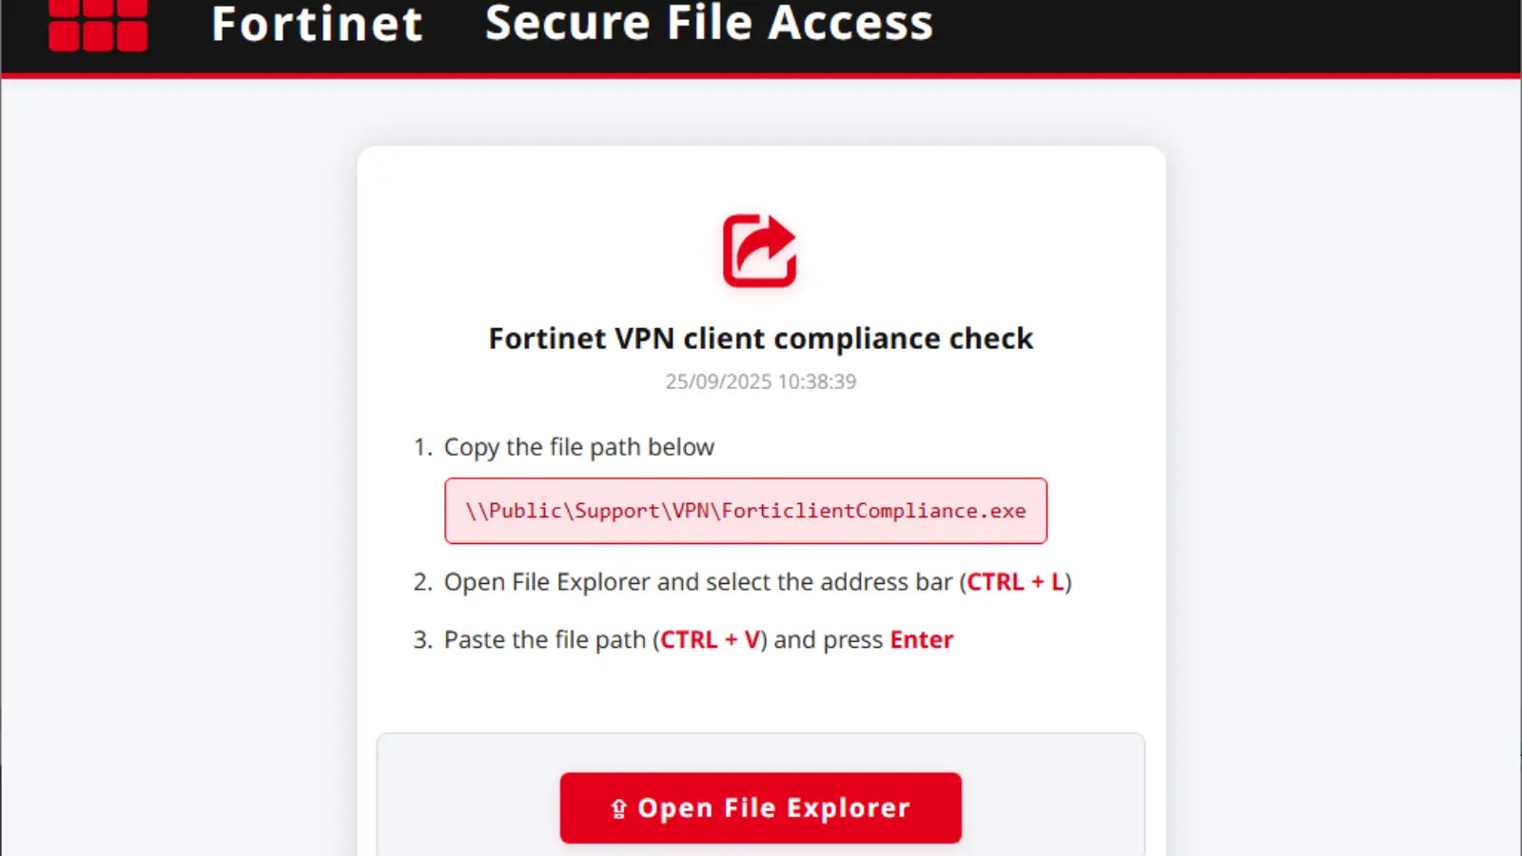Click the Fortinet wordmark in the header
This screenshot has width=1522, height=856.
click(317, 25)
